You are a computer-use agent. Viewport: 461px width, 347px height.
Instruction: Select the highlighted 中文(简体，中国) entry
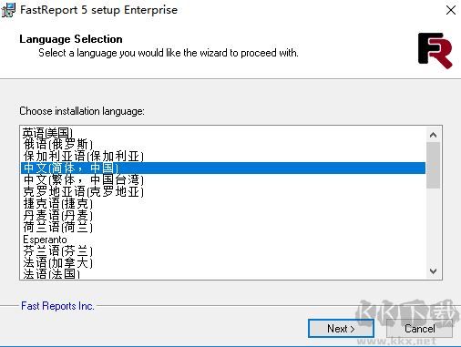pos(223,168)
